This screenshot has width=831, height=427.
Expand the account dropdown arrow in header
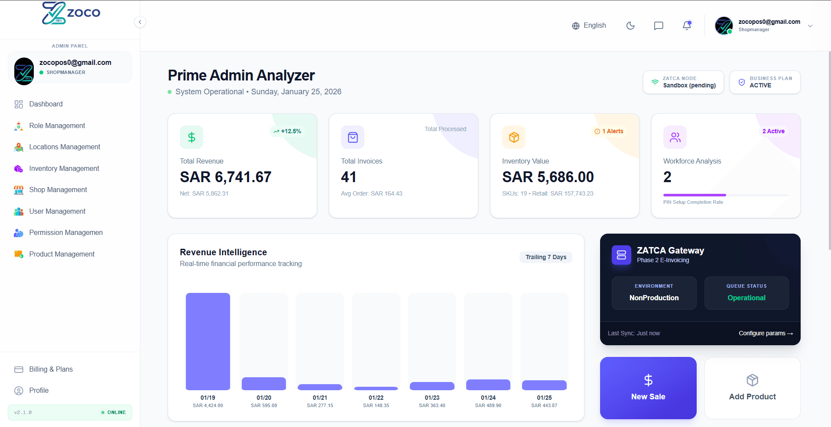pos(810,26)
